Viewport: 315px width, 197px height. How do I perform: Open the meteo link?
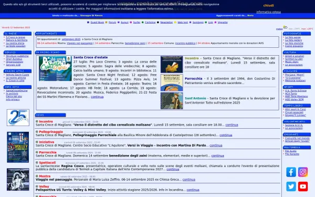click(279, 29)
